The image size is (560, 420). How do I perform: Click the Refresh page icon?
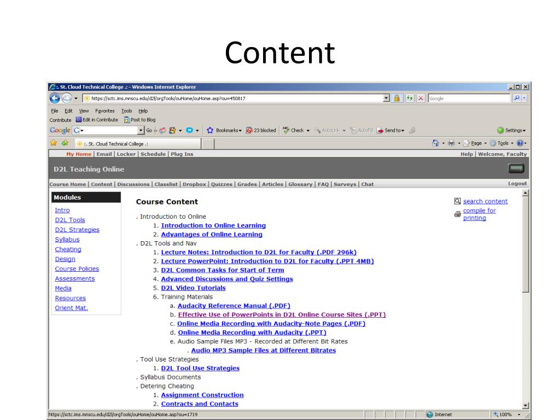[410, 98]
